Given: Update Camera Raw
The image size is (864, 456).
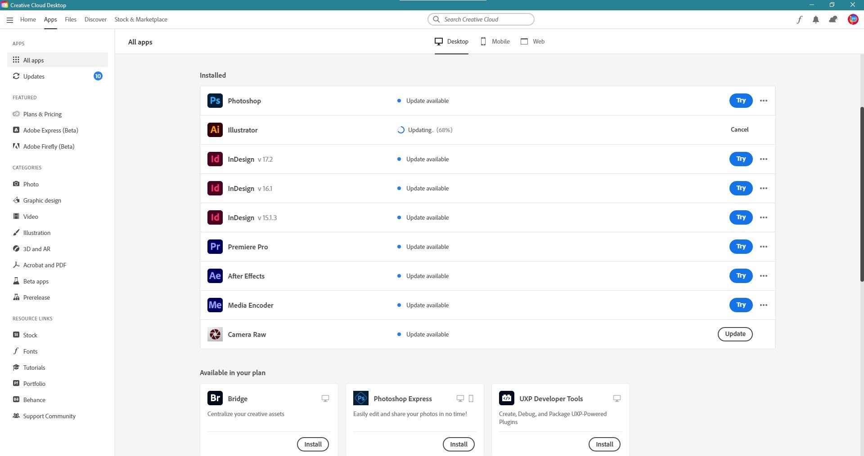Looking at the screenshot, I should (x=735, y=334).
